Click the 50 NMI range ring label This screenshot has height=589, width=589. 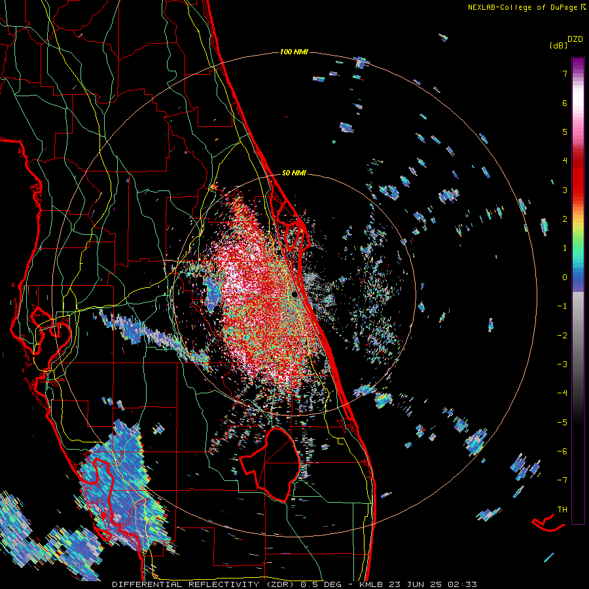point(294,173)
